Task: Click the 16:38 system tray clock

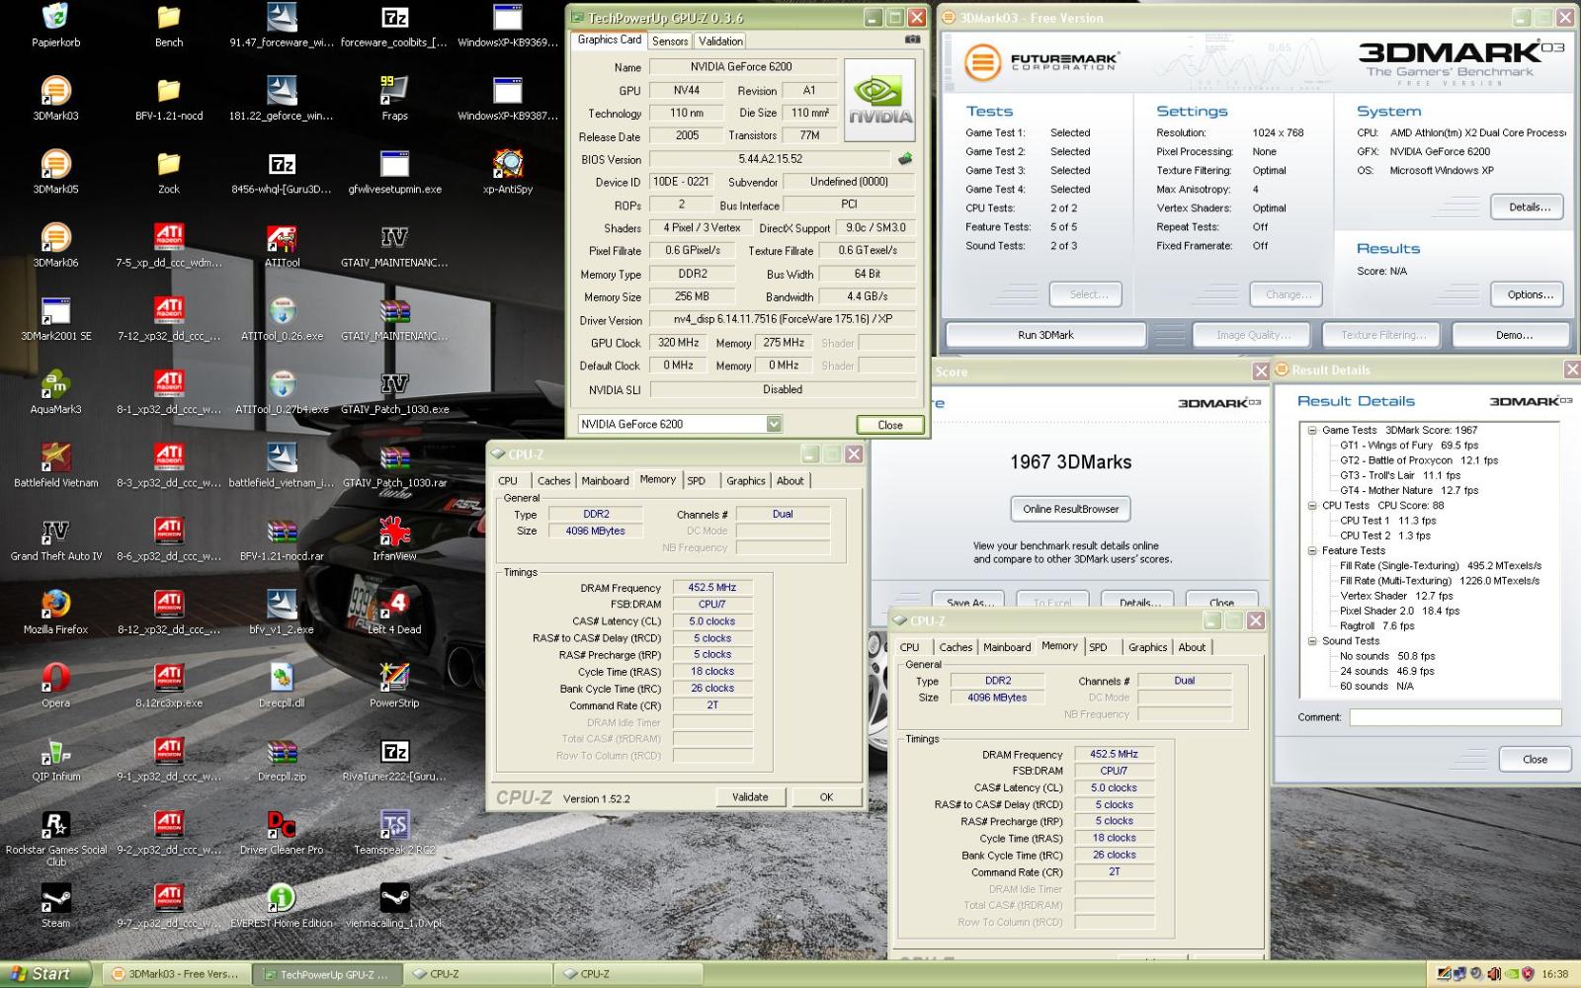Action: (x=1555, y=974)
